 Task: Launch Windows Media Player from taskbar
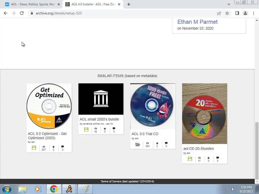38,189
